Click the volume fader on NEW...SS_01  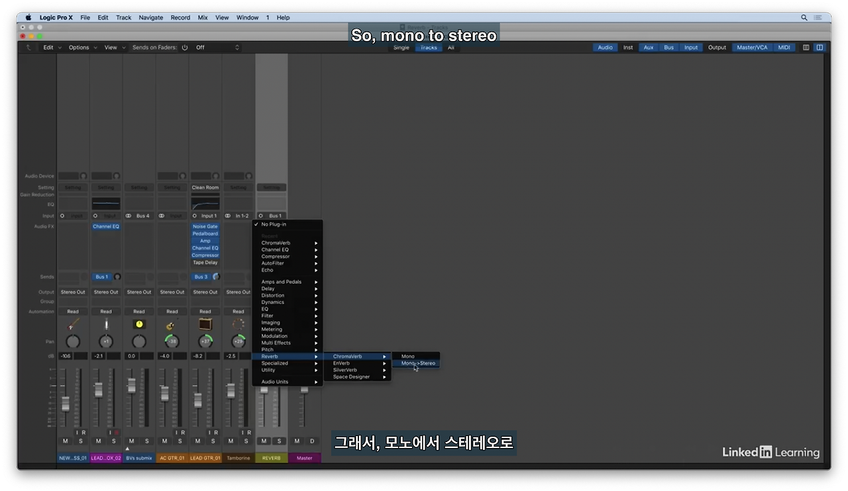click(66, 403)
